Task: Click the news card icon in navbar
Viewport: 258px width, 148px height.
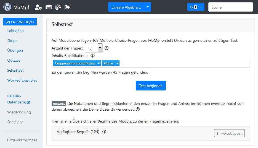Action: (x=49, y=7)
